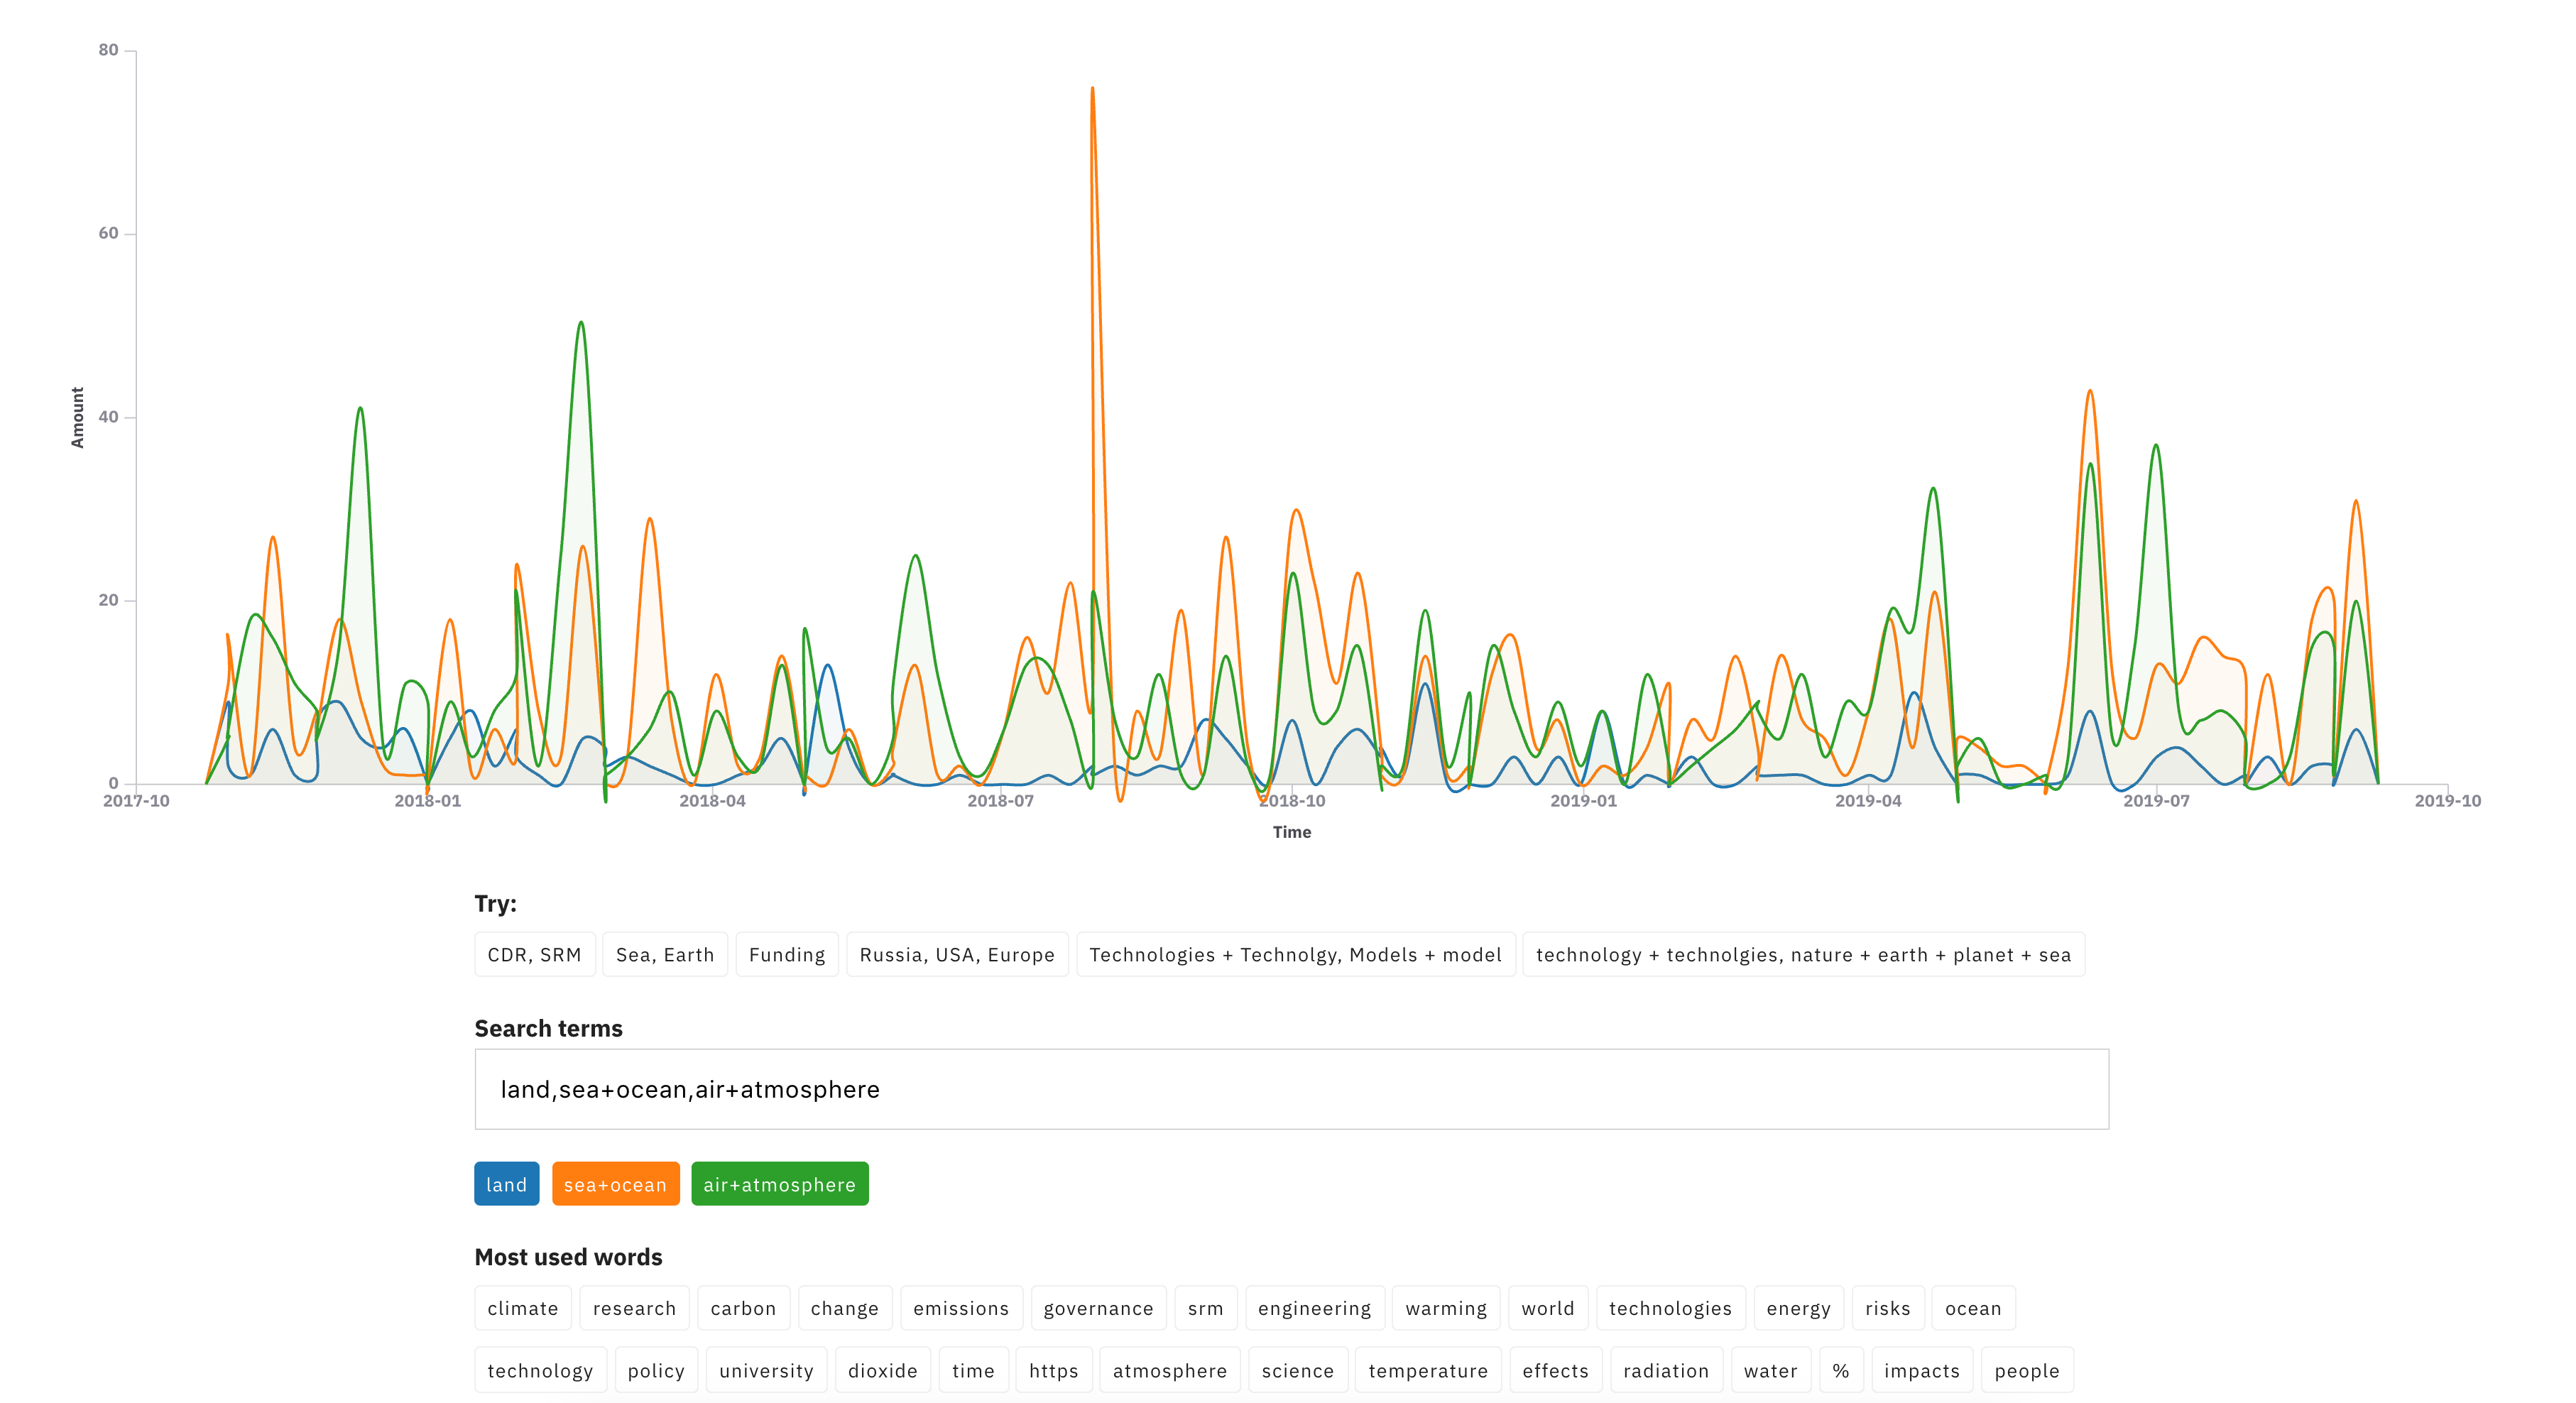Click the 'srm' most used word
Screen dimensions: 2576x1403
1205,1308
